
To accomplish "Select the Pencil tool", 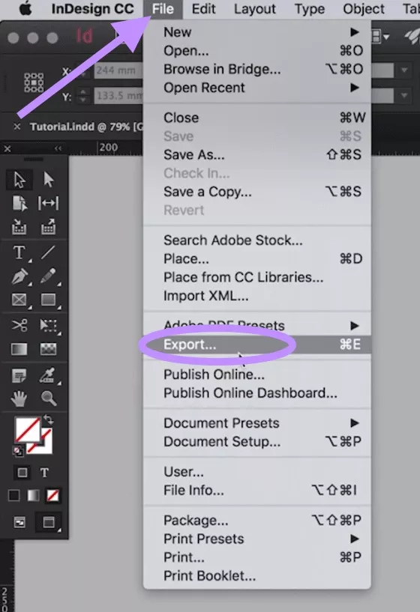I will point(48,276).
